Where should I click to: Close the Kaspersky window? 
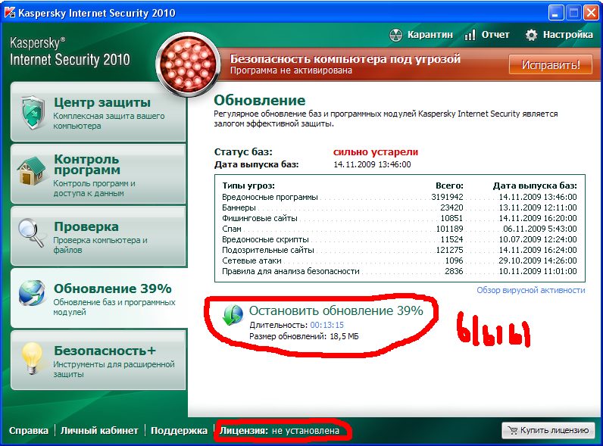coord(591,13)
